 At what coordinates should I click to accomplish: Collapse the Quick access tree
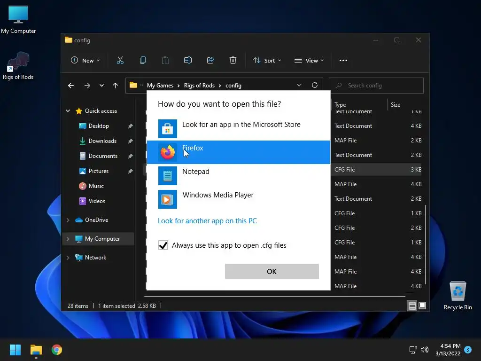[68, 111]
